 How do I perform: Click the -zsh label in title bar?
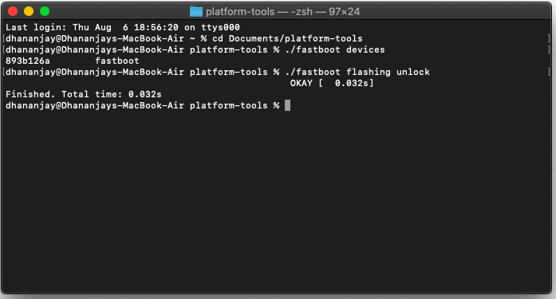coord(302,12)
